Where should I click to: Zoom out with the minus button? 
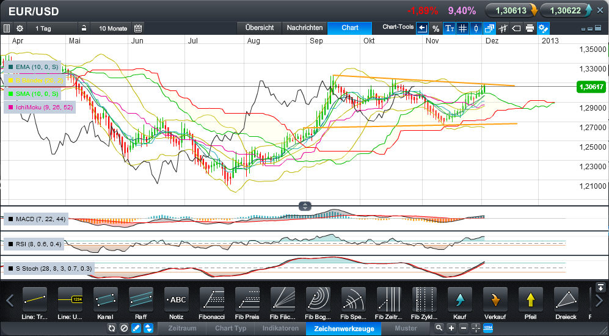464,328
